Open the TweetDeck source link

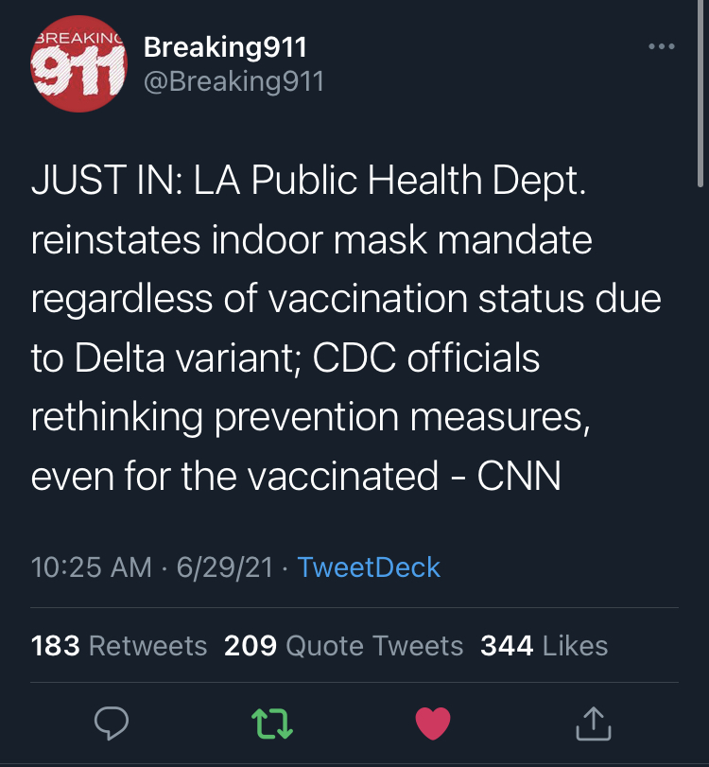click(369, 567)
